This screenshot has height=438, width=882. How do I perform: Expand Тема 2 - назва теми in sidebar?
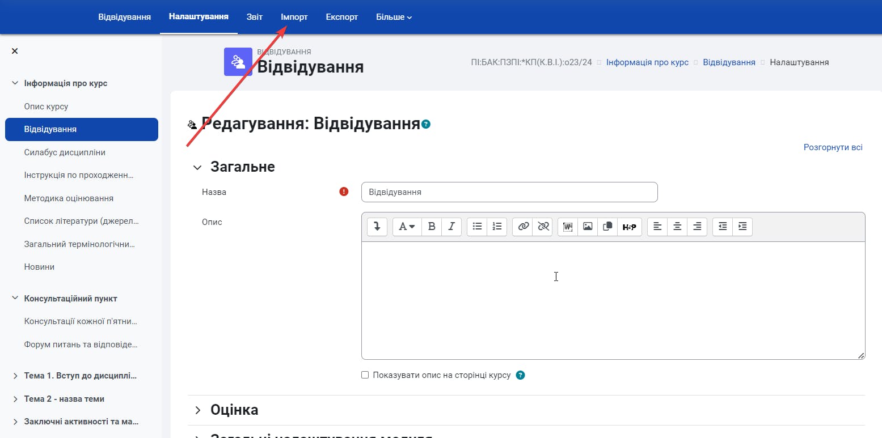pyautogui.click(x=15, y=399)
